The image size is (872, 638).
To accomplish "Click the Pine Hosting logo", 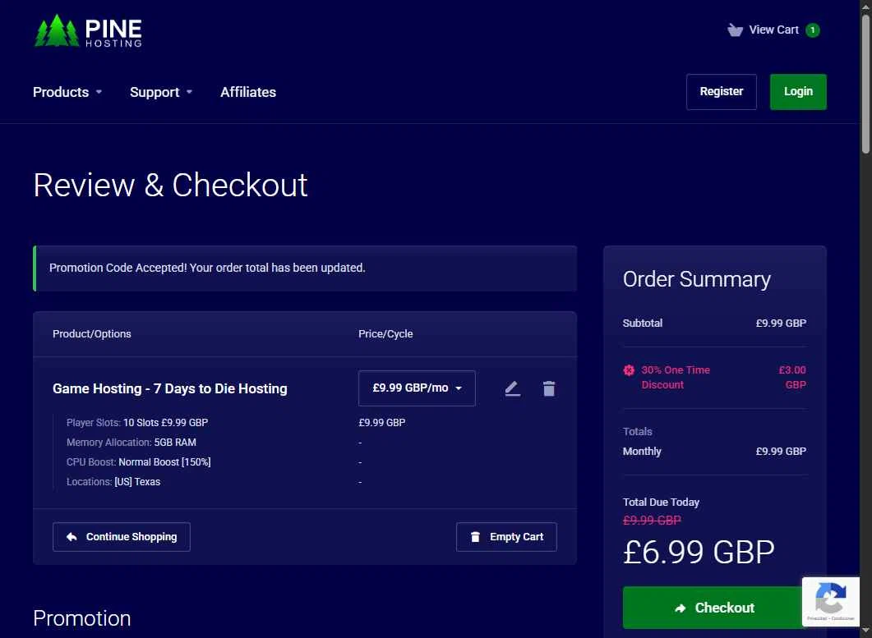I will (x=88, y=31).
